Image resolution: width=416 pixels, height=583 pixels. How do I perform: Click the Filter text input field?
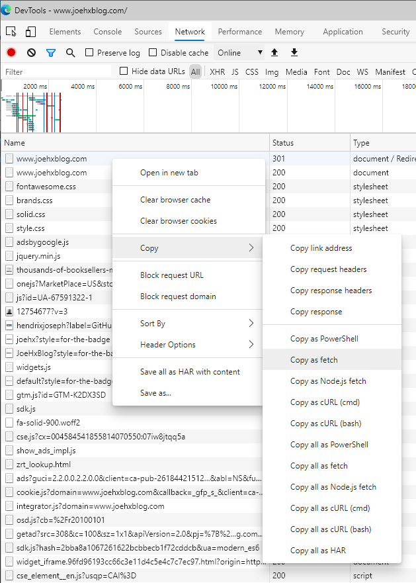pyautogui.click(x=57, y=71)
